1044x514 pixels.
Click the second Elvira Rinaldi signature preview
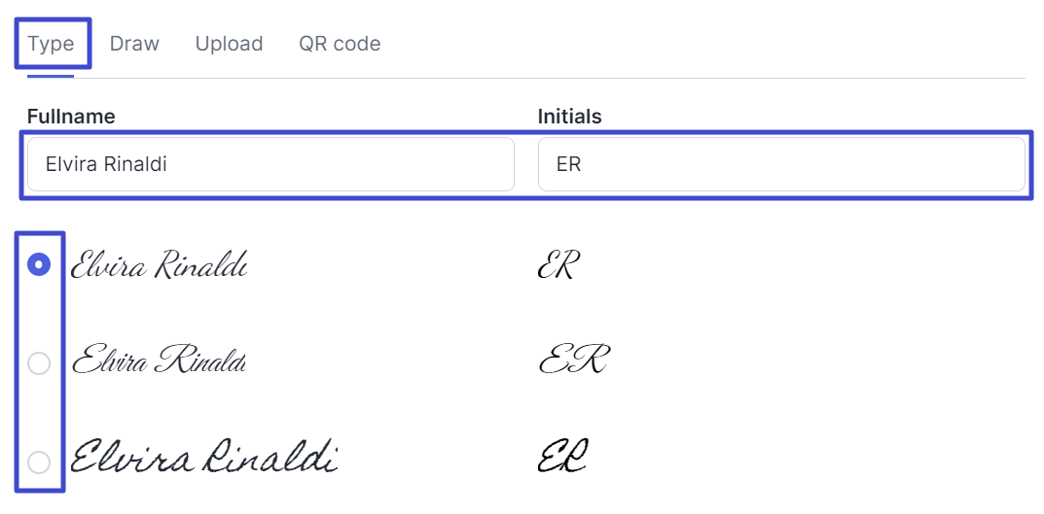[x=160, y=360]
